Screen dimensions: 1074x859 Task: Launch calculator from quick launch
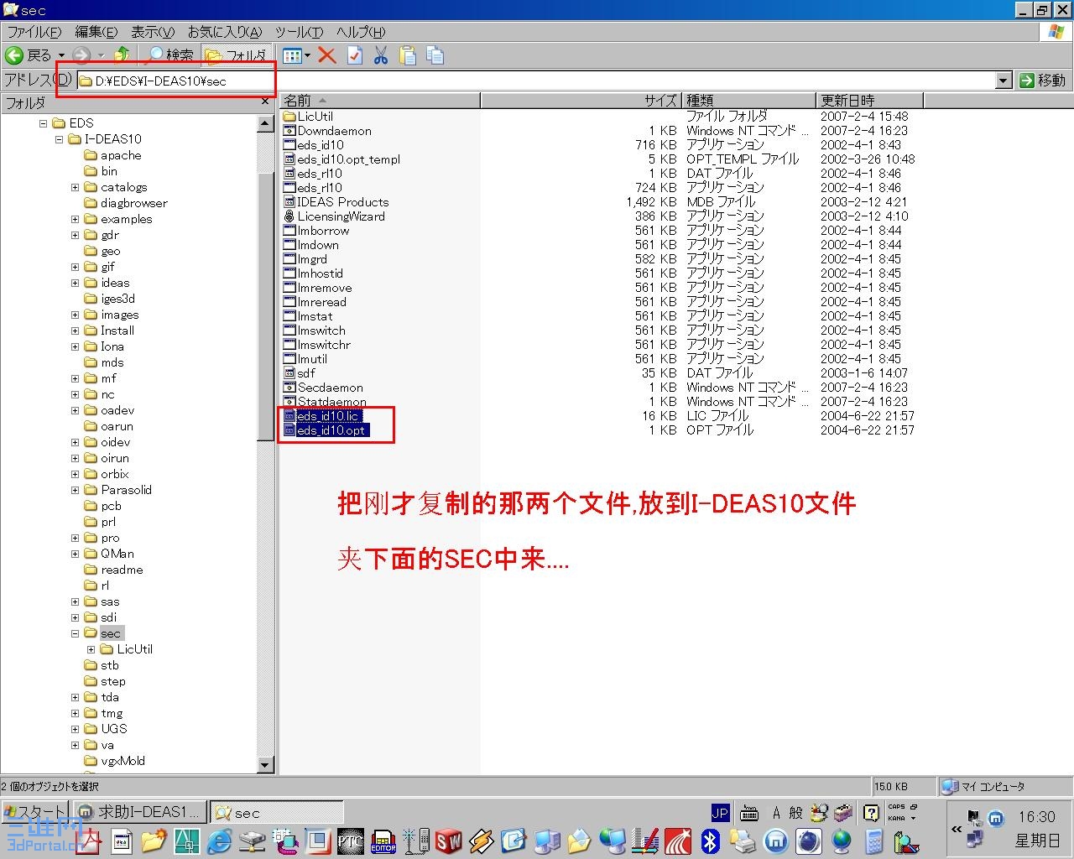874,841
